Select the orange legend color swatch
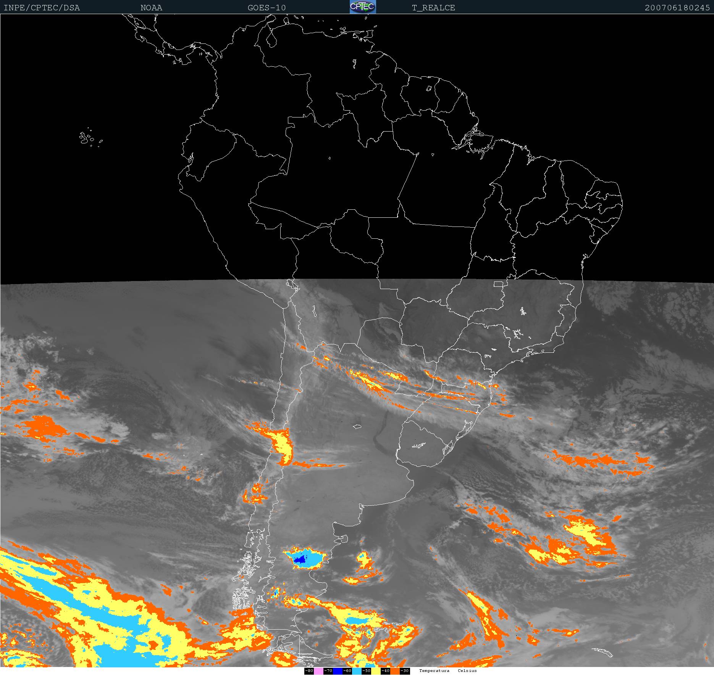Screen dimensions: 714x675 click(395, 671)
